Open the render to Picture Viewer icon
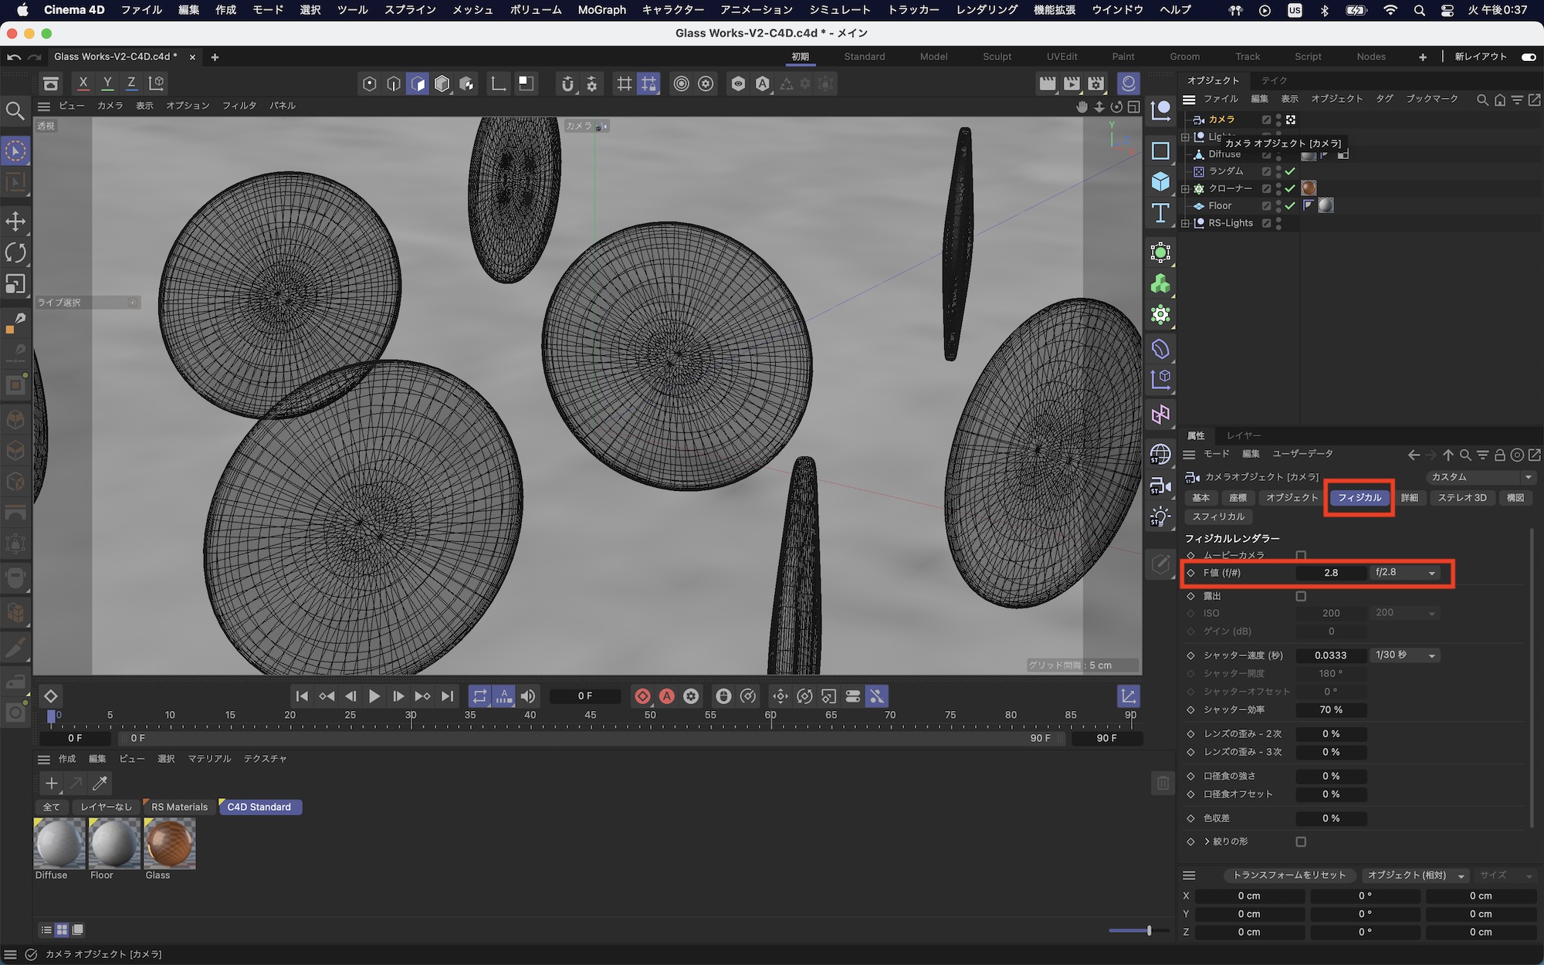Viewport: 1544px width, 965px height. (x=1072, y=83)
